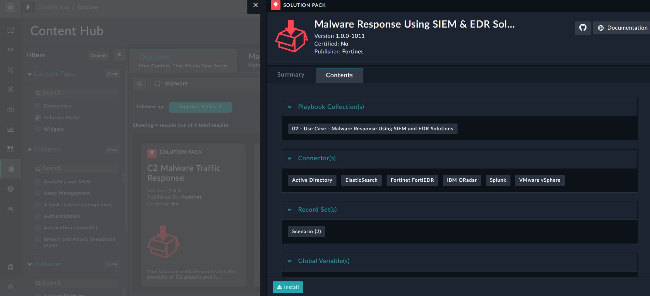650x296 pixels.
Task: Click the ElasticSearch connector tag
Action: (x=361, y=180)
